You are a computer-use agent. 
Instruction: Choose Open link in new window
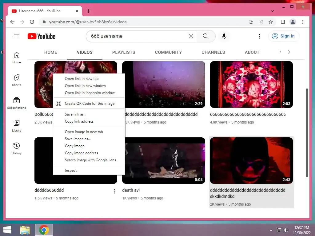pos(89,86)
